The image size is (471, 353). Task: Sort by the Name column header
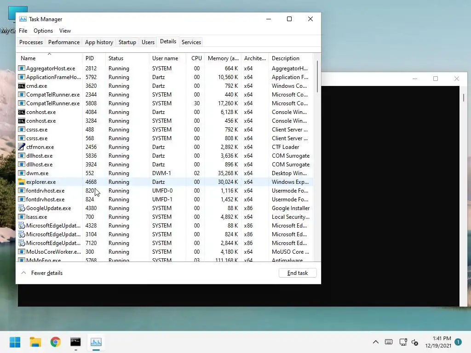click(x=50, y=58)
